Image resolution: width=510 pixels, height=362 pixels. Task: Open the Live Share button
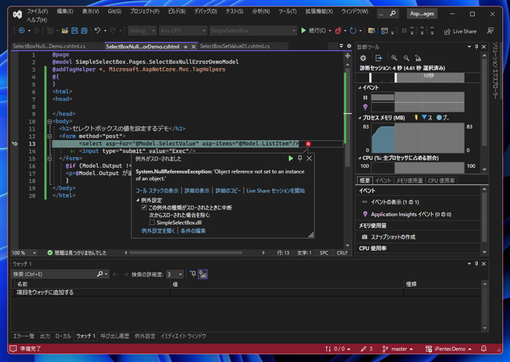(x=460, y=31)
